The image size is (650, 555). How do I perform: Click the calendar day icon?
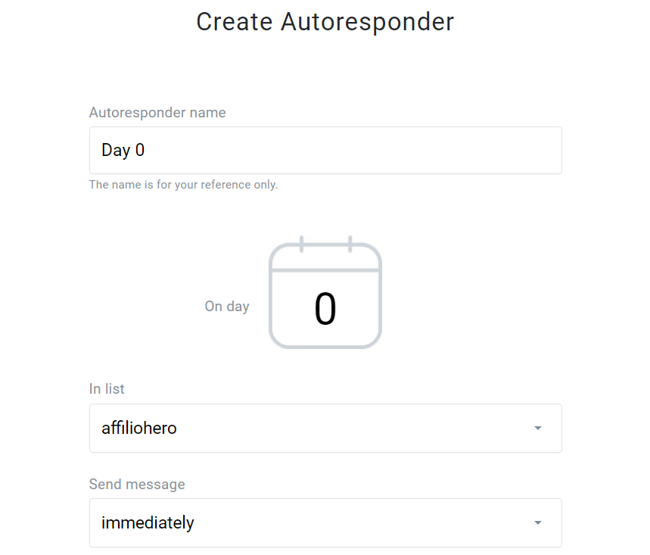(325, 295)
